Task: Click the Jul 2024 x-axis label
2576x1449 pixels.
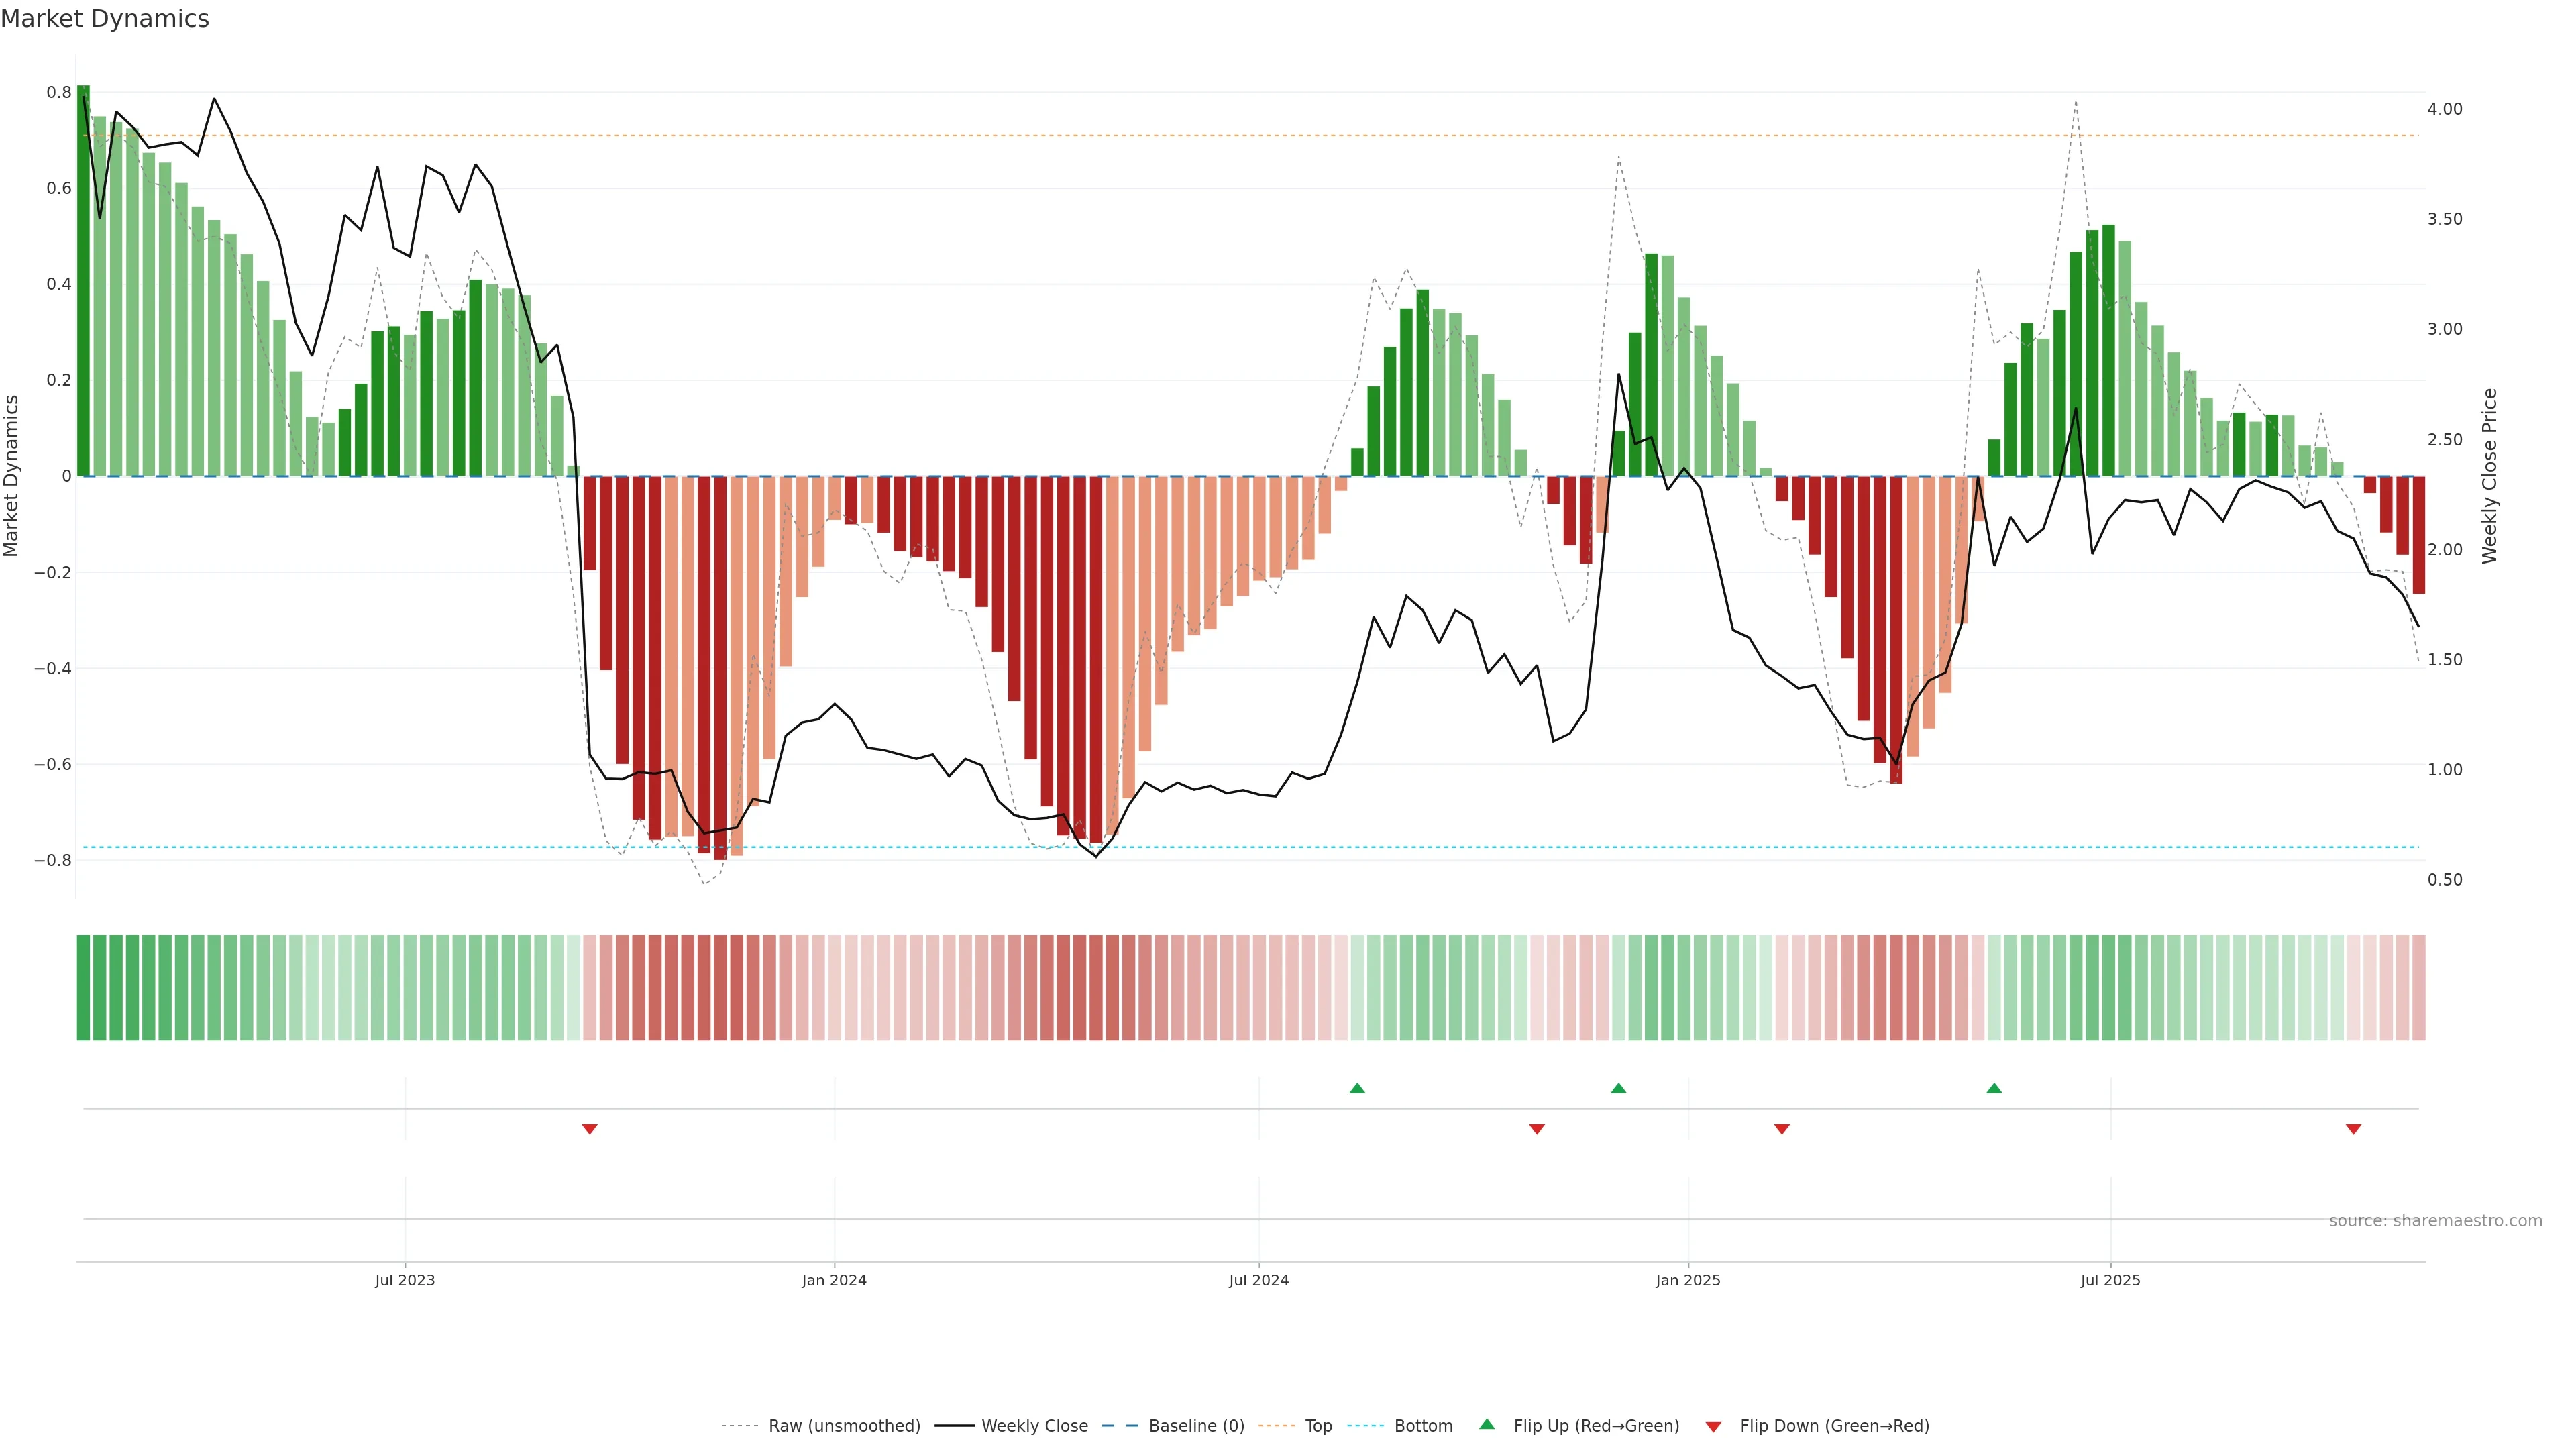Action: point(1258,1280)
